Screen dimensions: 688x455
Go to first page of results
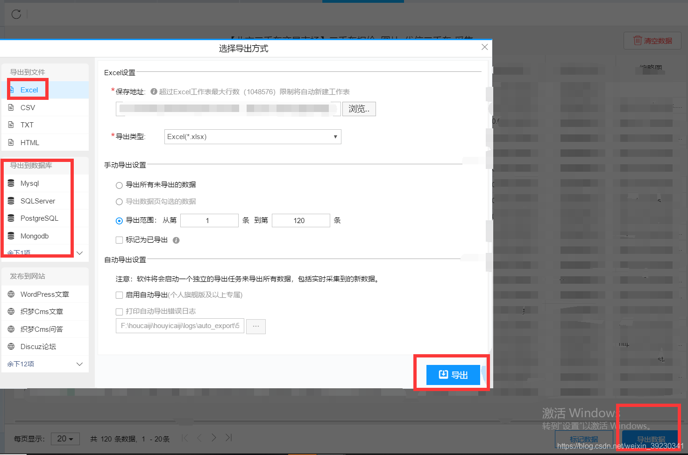tap(185, 438)
